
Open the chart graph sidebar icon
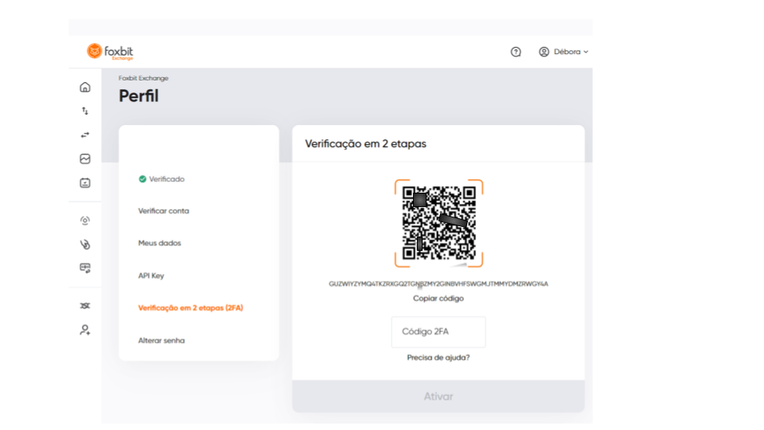click(85, 159)
